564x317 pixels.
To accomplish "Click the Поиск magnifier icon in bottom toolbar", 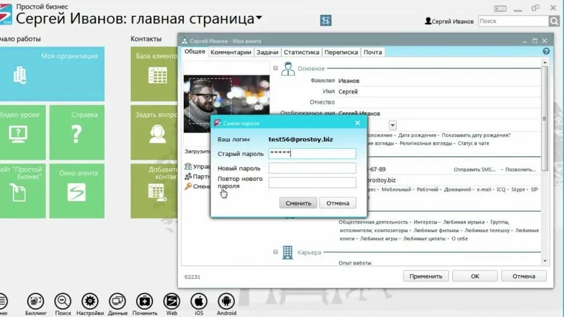I will click(63, 301).
